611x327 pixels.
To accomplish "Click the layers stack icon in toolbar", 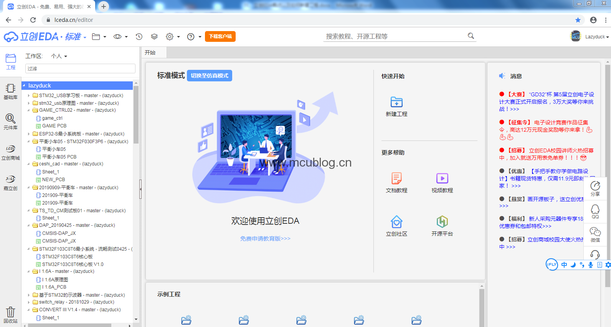I will click(154, 36).
